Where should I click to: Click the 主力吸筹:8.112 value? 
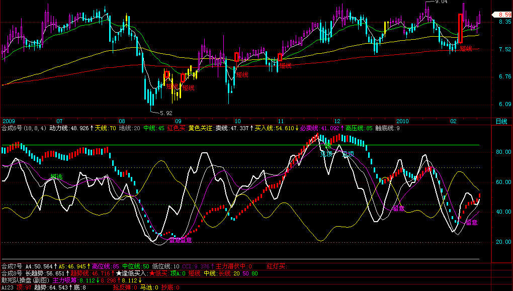point(74,280)
